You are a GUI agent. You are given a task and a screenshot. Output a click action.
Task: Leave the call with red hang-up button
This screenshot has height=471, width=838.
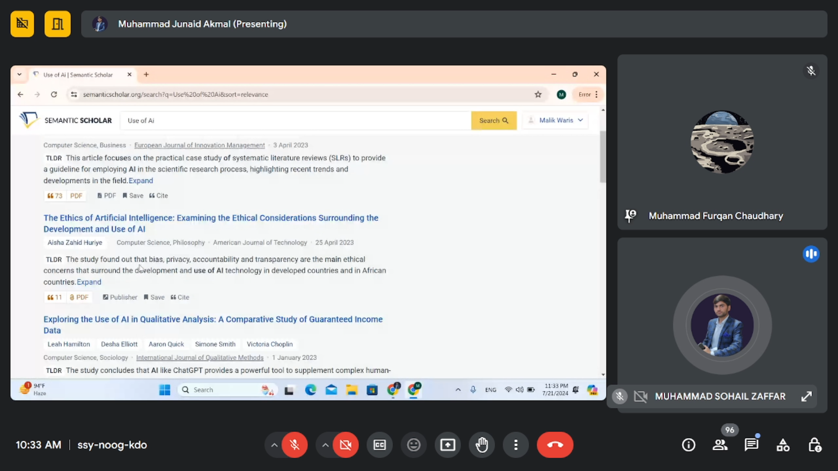click(x=555, y=445)
